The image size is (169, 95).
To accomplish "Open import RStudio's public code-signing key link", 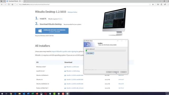I will point(65,51).
